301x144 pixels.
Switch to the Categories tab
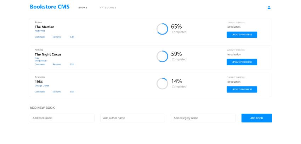108,8
